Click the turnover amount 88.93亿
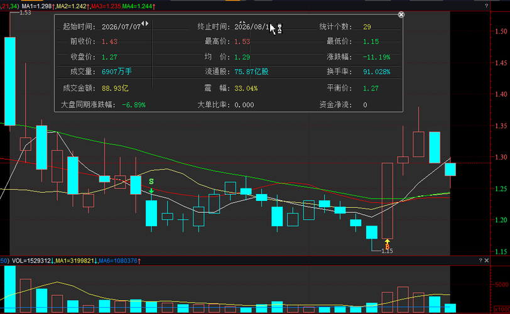 click(x=115, y=88)
